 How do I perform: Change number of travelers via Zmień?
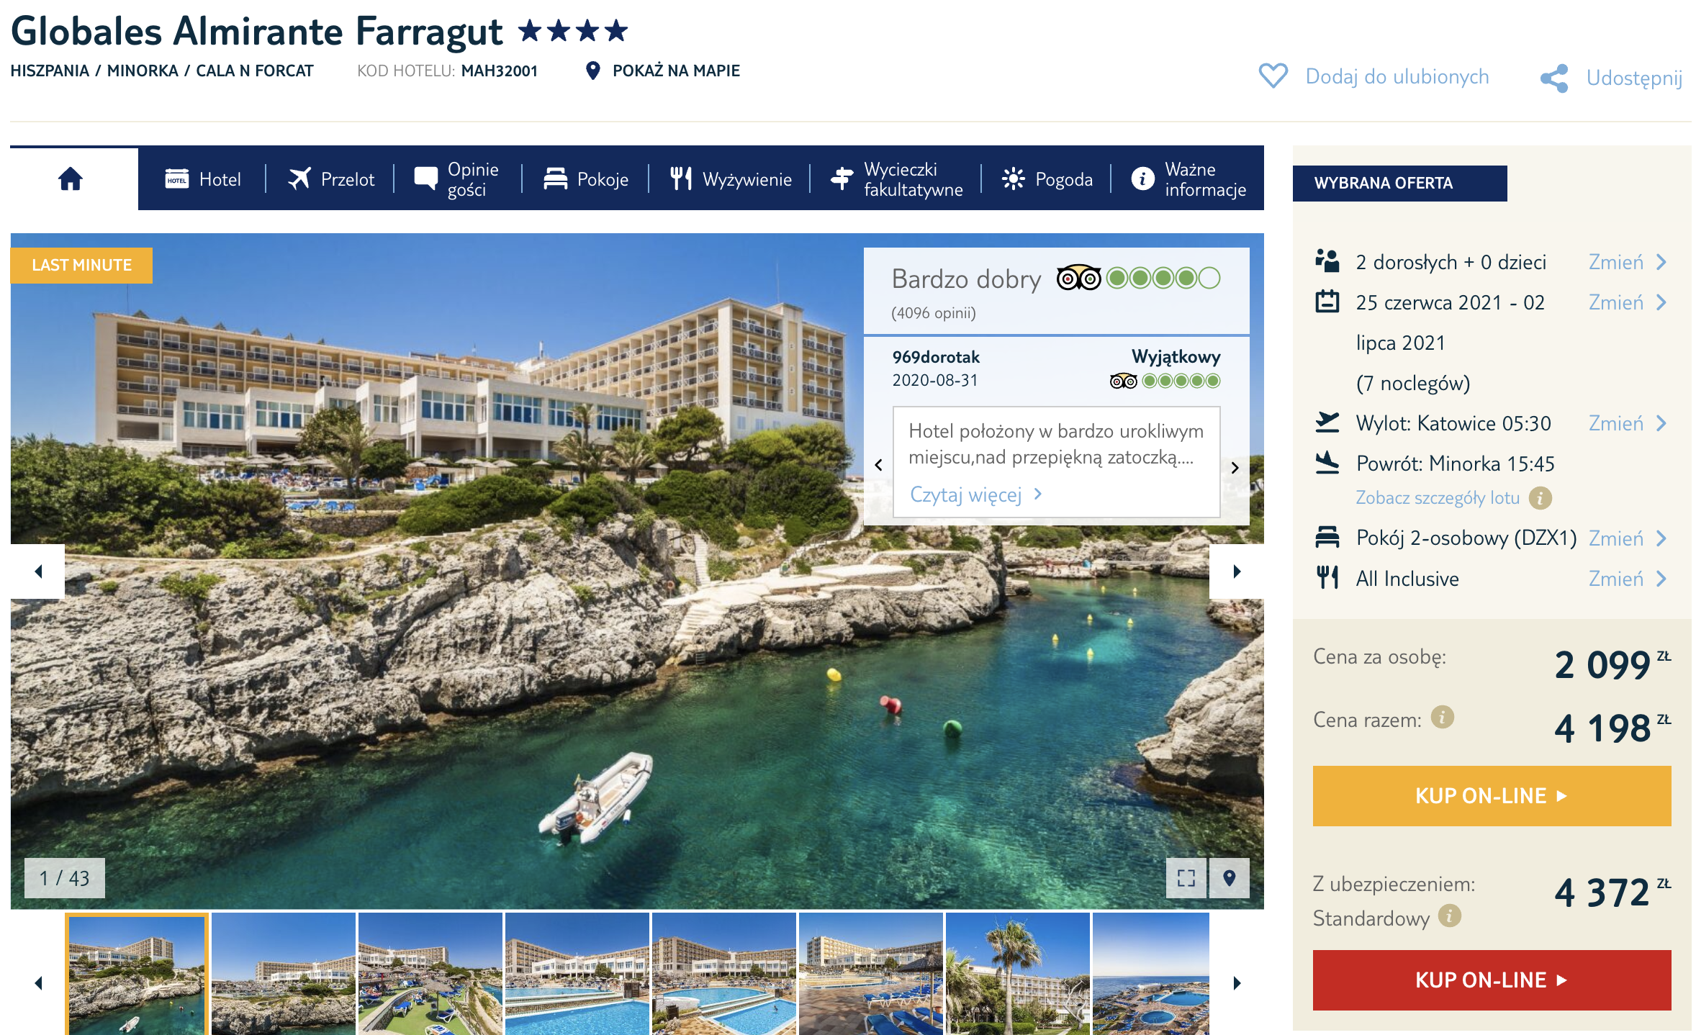[x=1628, y=262]
